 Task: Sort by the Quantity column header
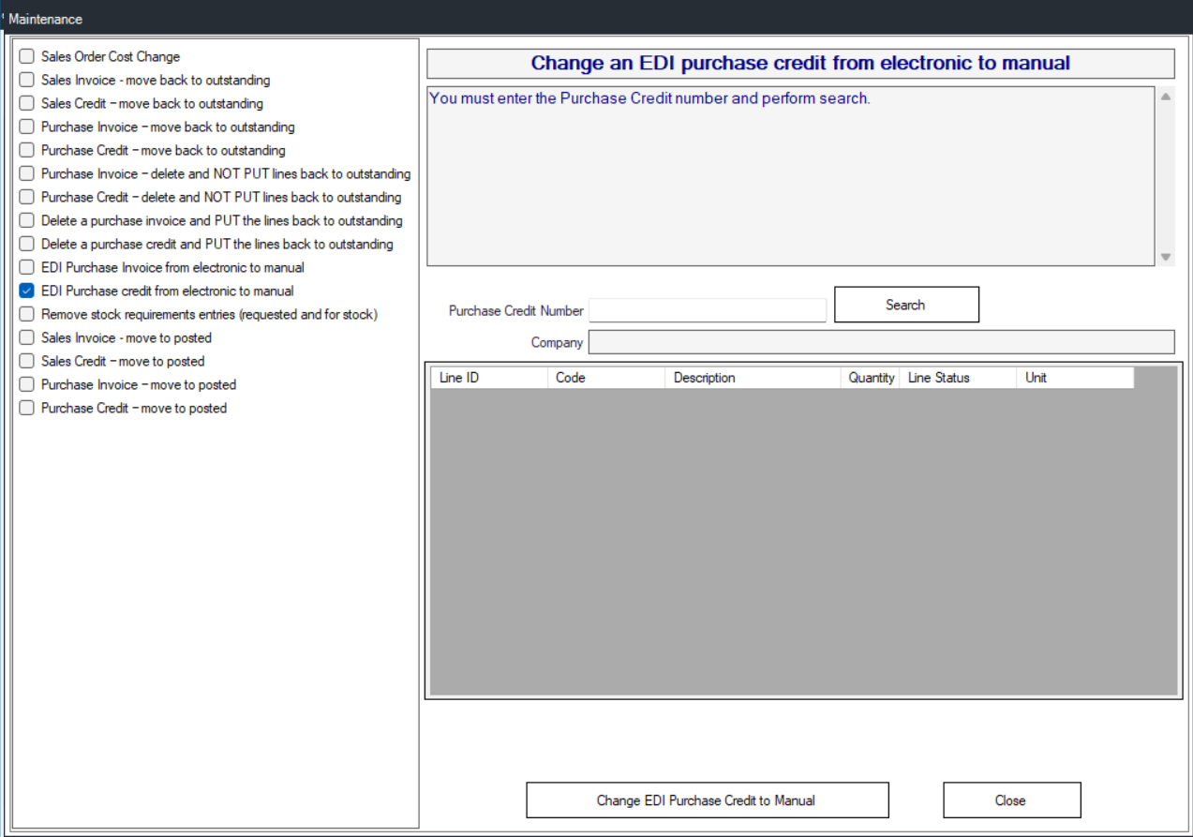coord(871,378)
